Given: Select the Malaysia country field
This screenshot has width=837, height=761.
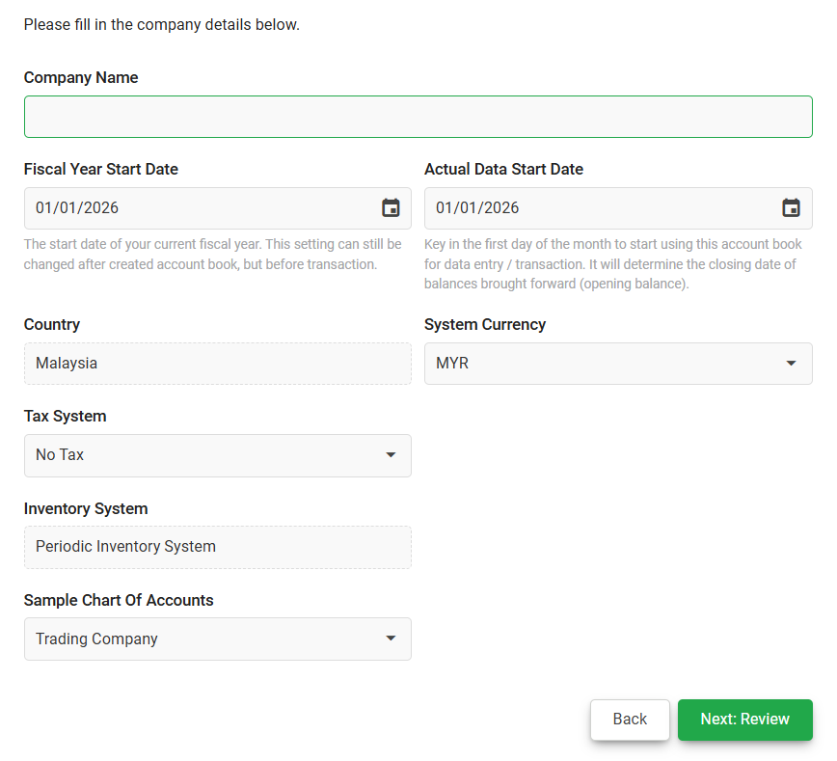Looking at the screenshot, I should (218, 364).
